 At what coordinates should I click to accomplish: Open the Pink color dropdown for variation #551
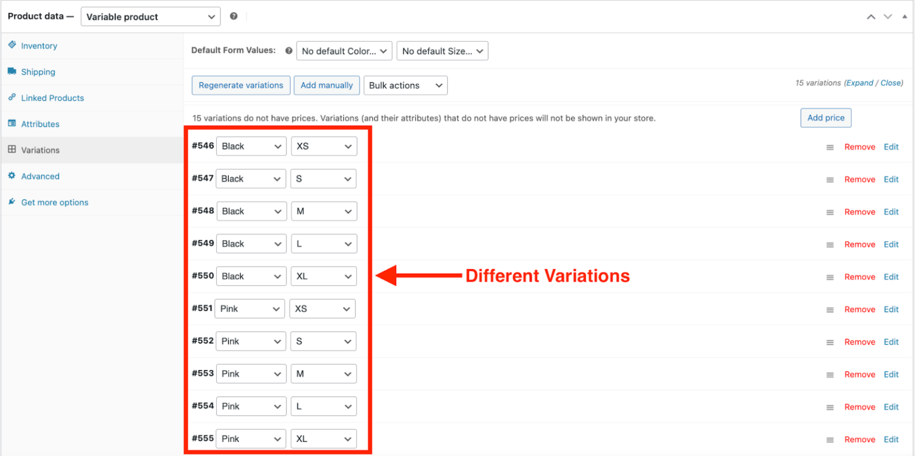[249, 308]
